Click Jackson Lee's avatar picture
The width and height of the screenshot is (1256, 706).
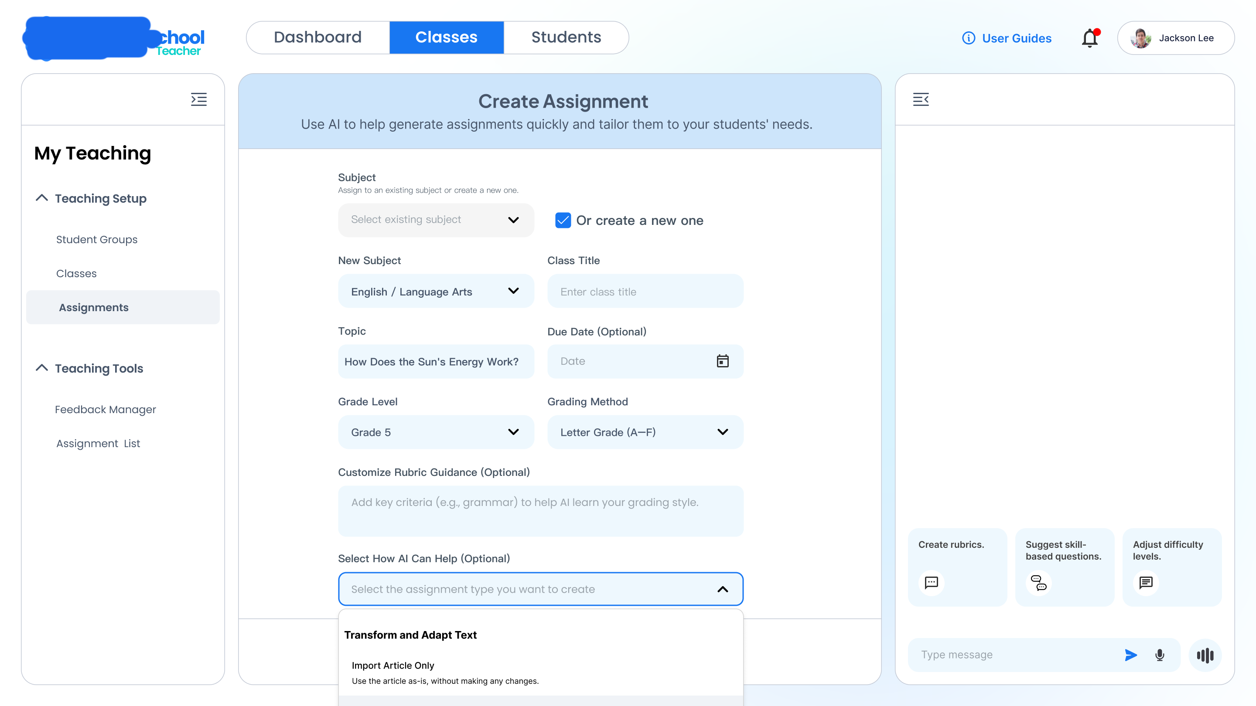[1141, 38]
